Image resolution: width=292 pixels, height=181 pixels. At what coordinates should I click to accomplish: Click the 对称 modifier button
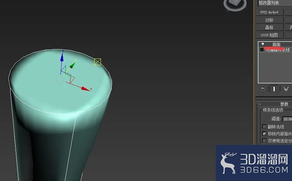click(270, 20)
